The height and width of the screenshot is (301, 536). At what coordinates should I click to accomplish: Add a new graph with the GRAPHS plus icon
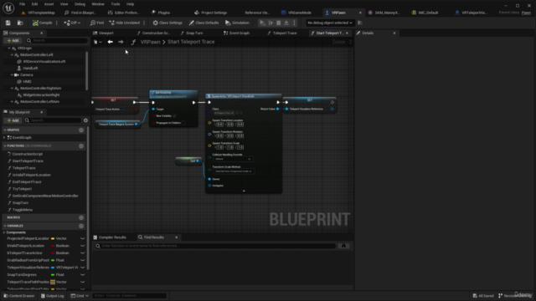[81, 130]
